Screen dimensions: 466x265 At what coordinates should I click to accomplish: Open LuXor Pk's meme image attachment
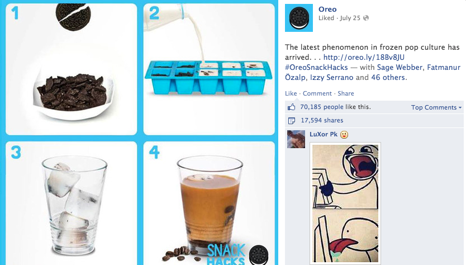pos(345,204)
